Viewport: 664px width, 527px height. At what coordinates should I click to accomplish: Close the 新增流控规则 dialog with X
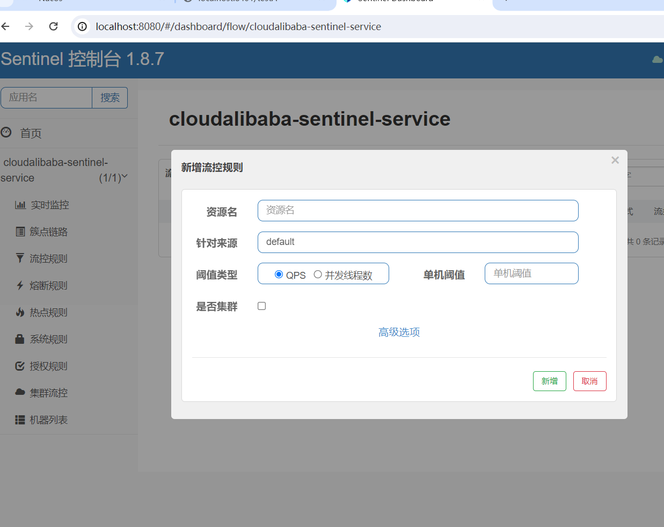click(x=615, y=160)
